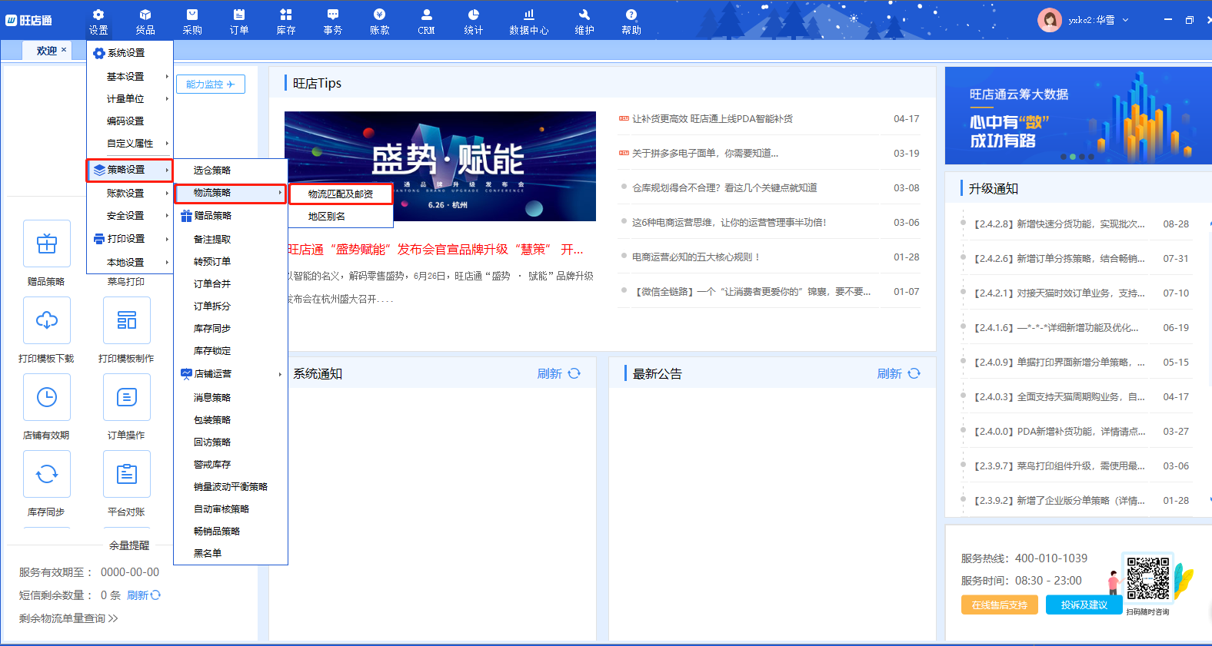Select the 黑名单 menu item
This screenshot has width=1212, height=646.
pyautogui.click(x=231, y=553)
